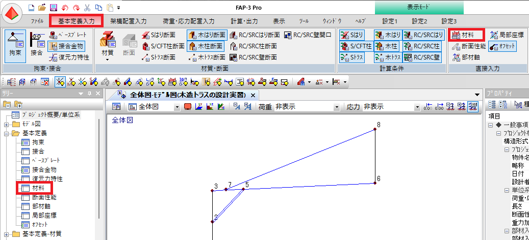
Task: Click the window layout icon left of 全体図
Action: point(117,107)
